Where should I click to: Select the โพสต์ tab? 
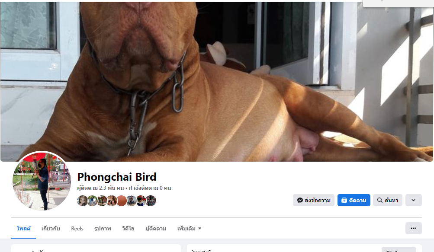23,229
